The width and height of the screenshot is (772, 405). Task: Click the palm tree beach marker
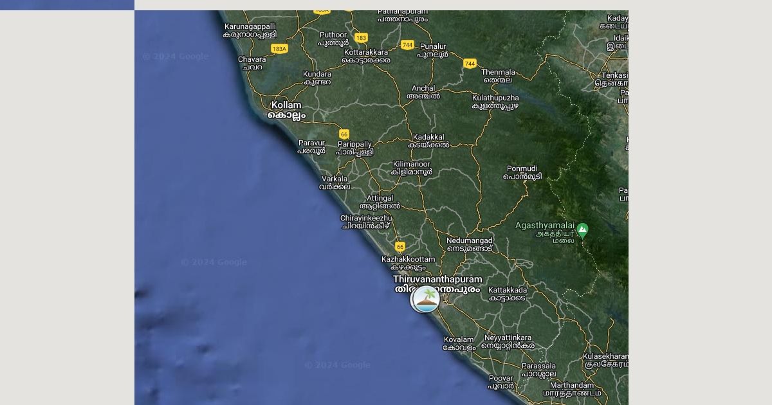pyautogui.click(x=425, y=299)
